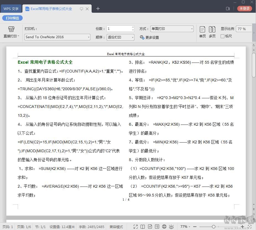Click the comment bubble on the document tab

(81, 9)
